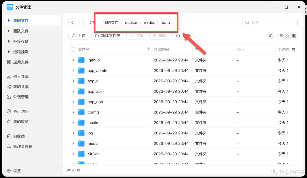This screenshot has height=178, width=307.
Task: Select the MrDoc folder icon
Action: 81,154
